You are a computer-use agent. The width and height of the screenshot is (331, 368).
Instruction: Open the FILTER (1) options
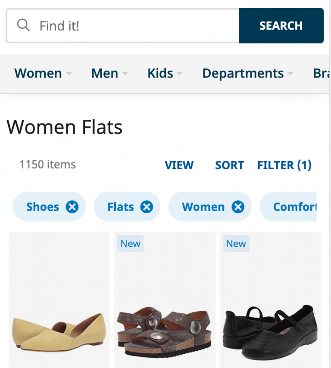point(284,165)
